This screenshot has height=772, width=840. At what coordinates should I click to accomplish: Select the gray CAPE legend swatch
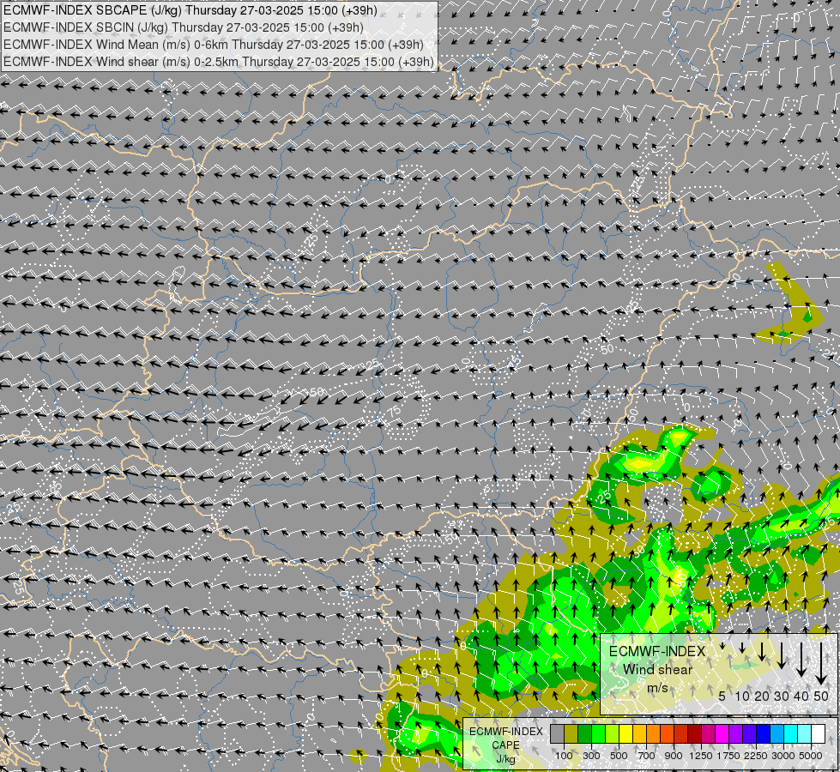coord(557,734)
